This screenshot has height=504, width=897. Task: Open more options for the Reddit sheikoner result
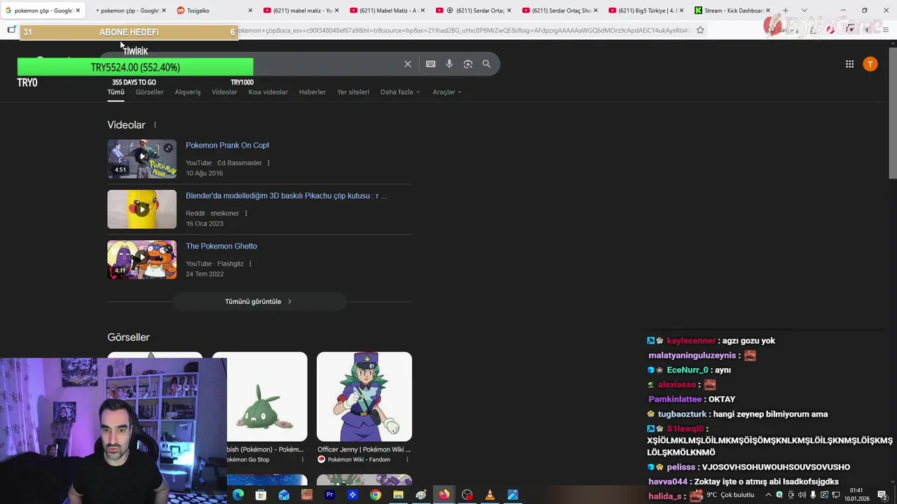pyautogui.click(x=246, y=213)
